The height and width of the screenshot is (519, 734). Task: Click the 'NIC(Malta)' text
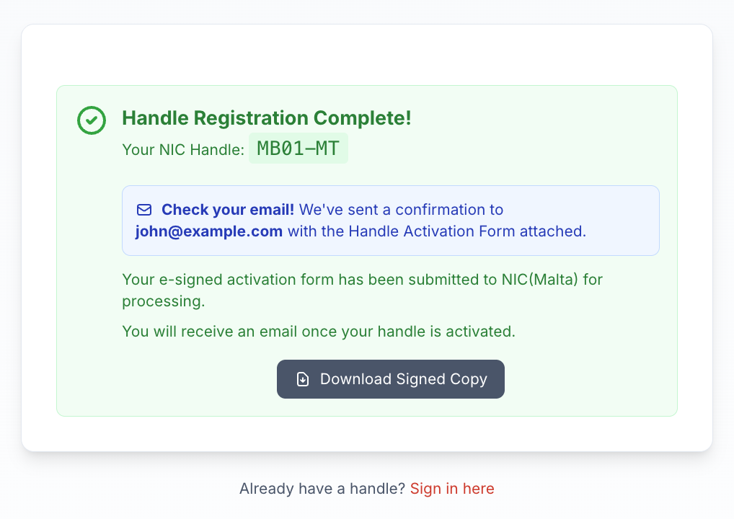click(540, 279)
